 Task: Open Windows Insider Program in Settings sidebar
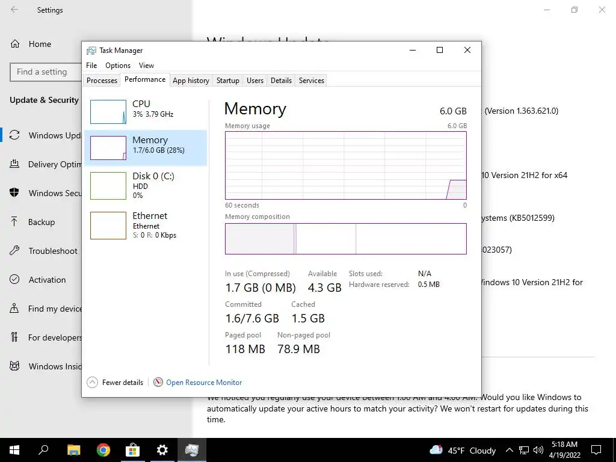pyautogui.click(x=46, y=366)
